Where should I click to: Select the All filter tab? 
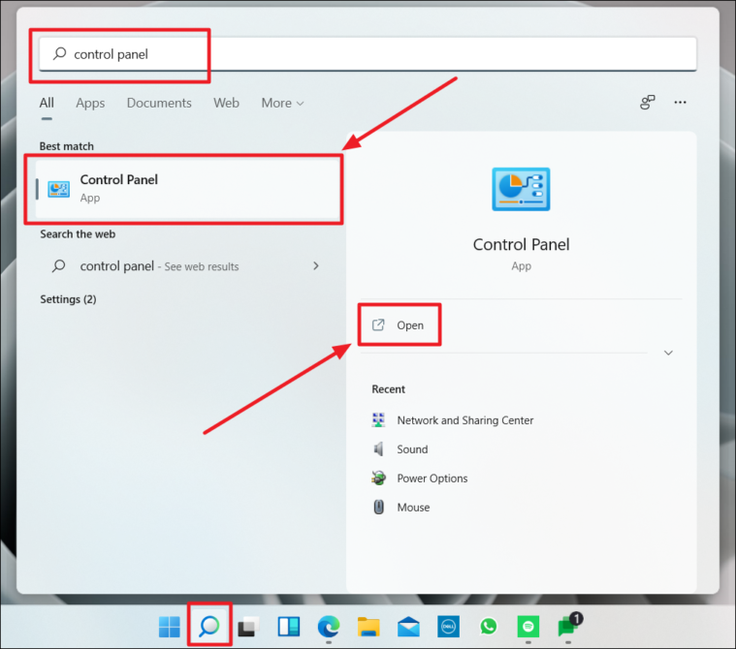pyautogui.click(x=47, y=103)
